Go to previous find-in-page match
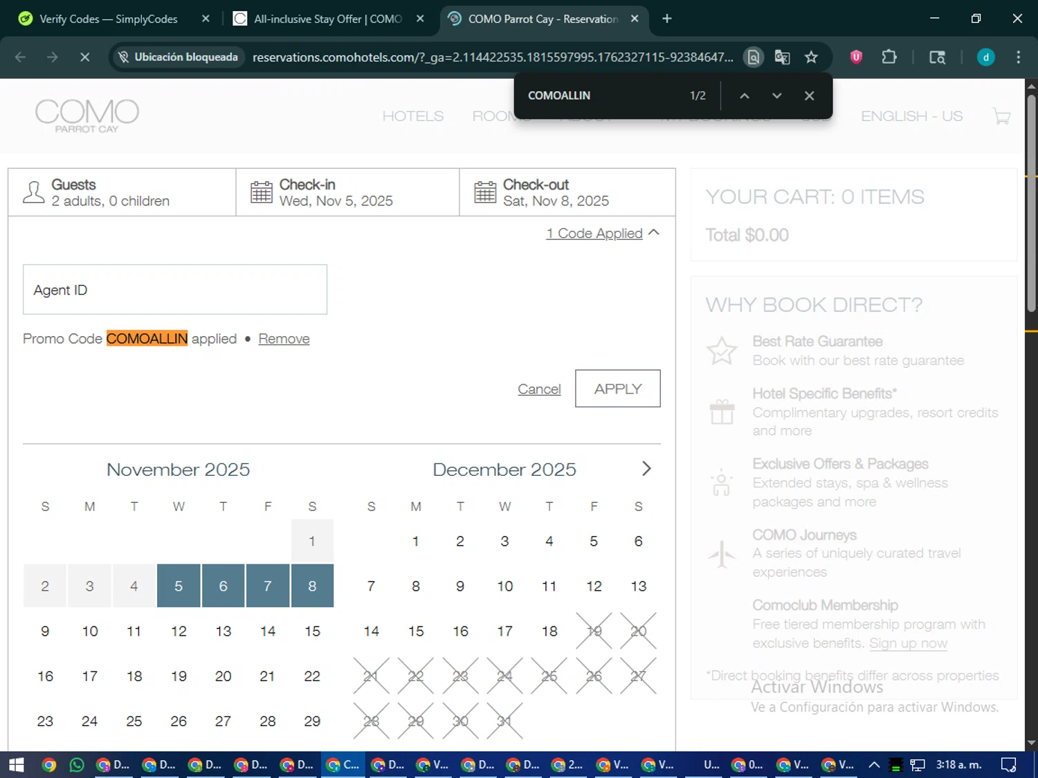Viewport: 1038px width, 778px height. click(x=745, y=95)
